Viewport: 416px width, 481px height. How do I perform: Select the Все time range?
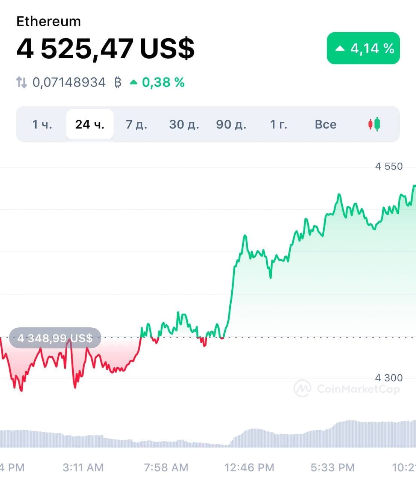tap(325, 124)
